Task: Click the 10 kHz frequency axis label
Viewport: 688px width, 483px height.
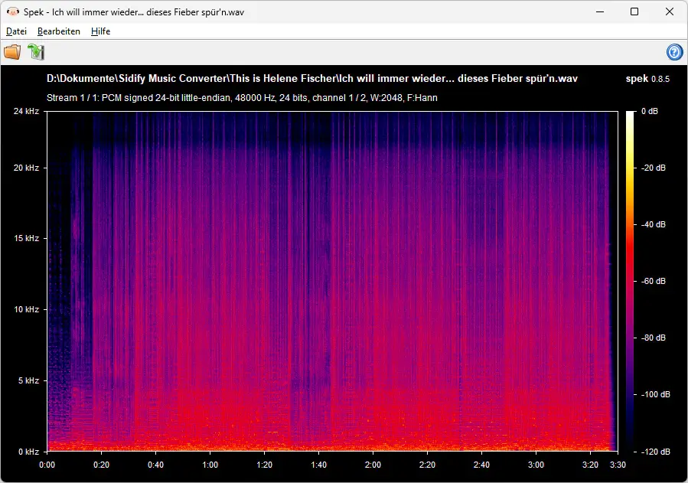Action: pos(26,309)
